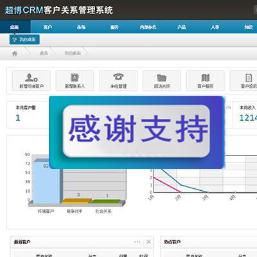
Task: Open the 市场 menu tab
Action: pos(81,27)
